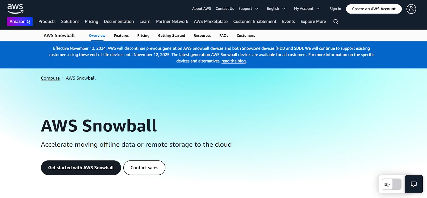The width and height of the screenshot is (427, 198).
Task: Open the Explore More menu
Action: click(313, 22)
